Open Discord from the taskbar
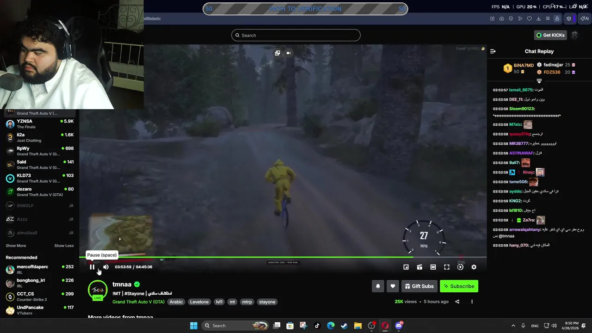The height and width of the screenshot is (333, 592). pyautogui.click(x=399, y=326)
